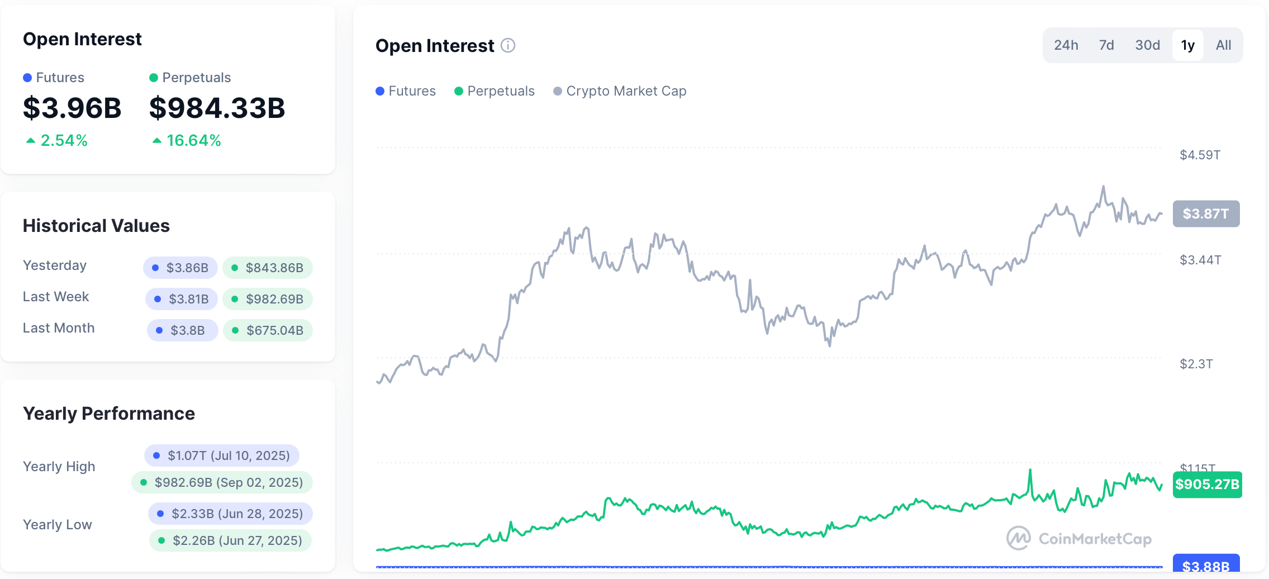Toggle the Perpetuals series visibility

coord(495,91)
